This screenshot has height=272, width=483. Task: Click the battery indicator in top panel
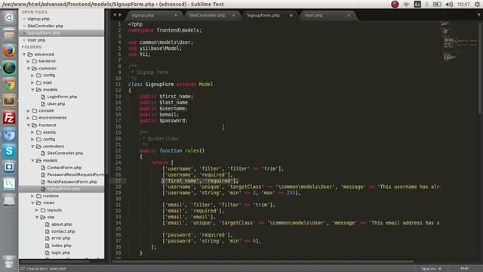pos(437,5)
